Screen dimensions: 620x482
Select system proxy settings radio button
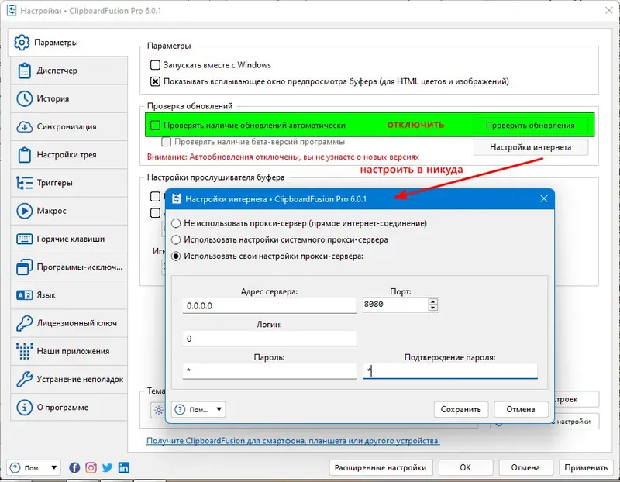click(176, 239)
